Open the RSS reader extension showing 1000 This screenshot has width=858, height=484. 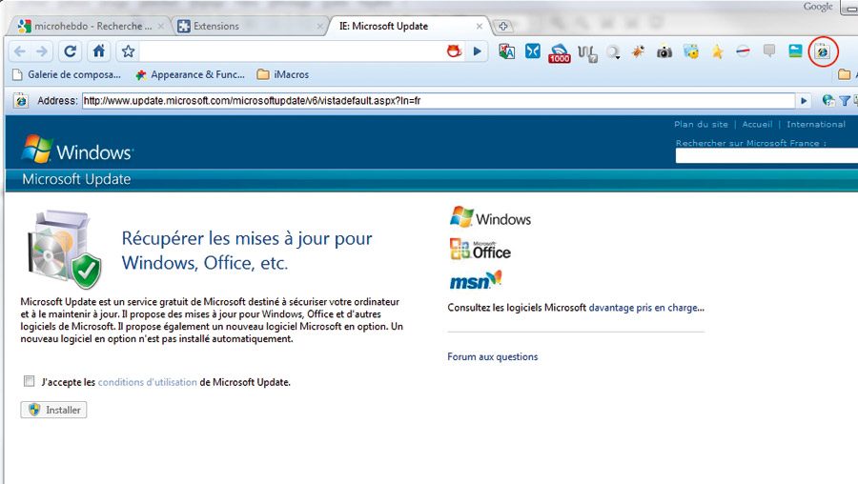pyautogui.click(x=560, y=53)
